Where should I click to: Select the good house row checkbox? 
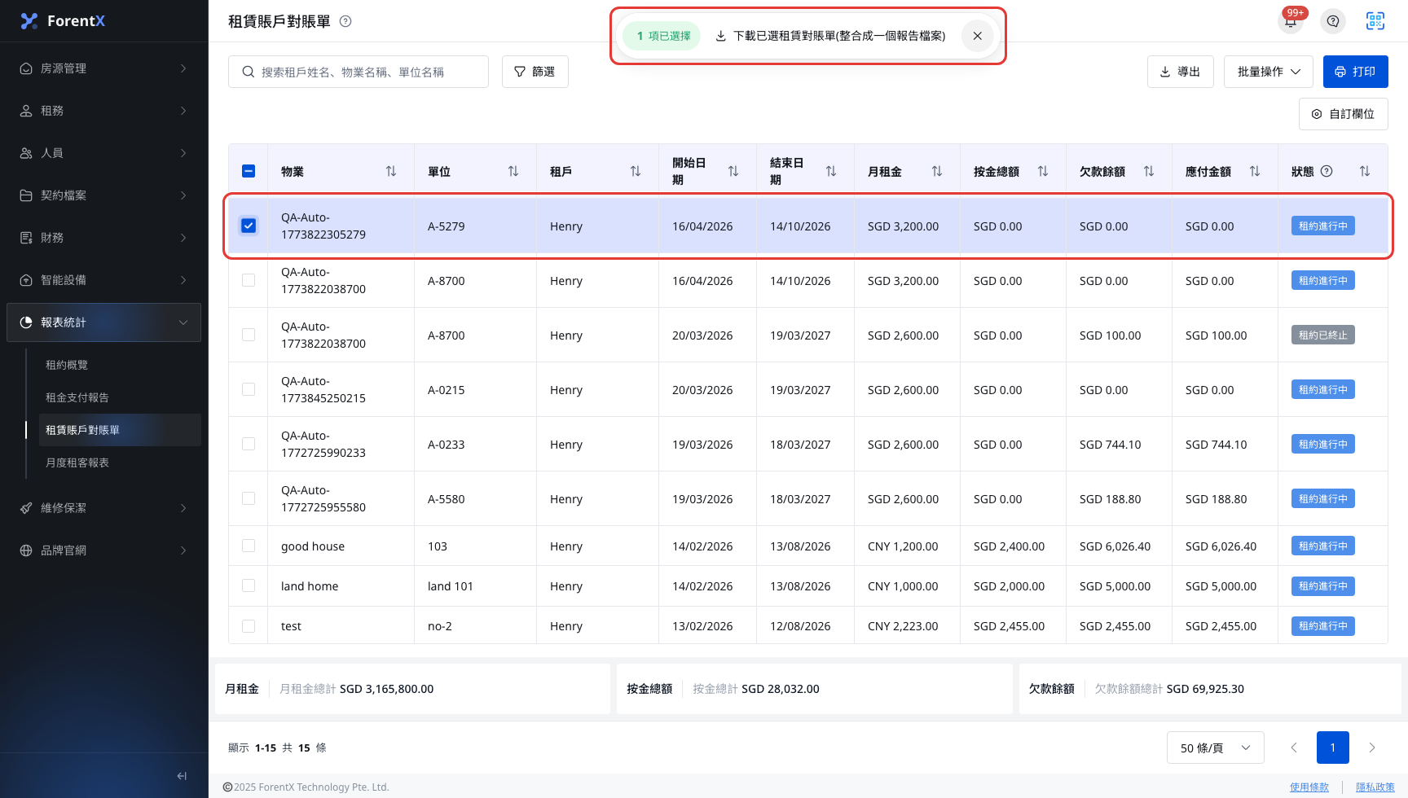pos(249,546)
